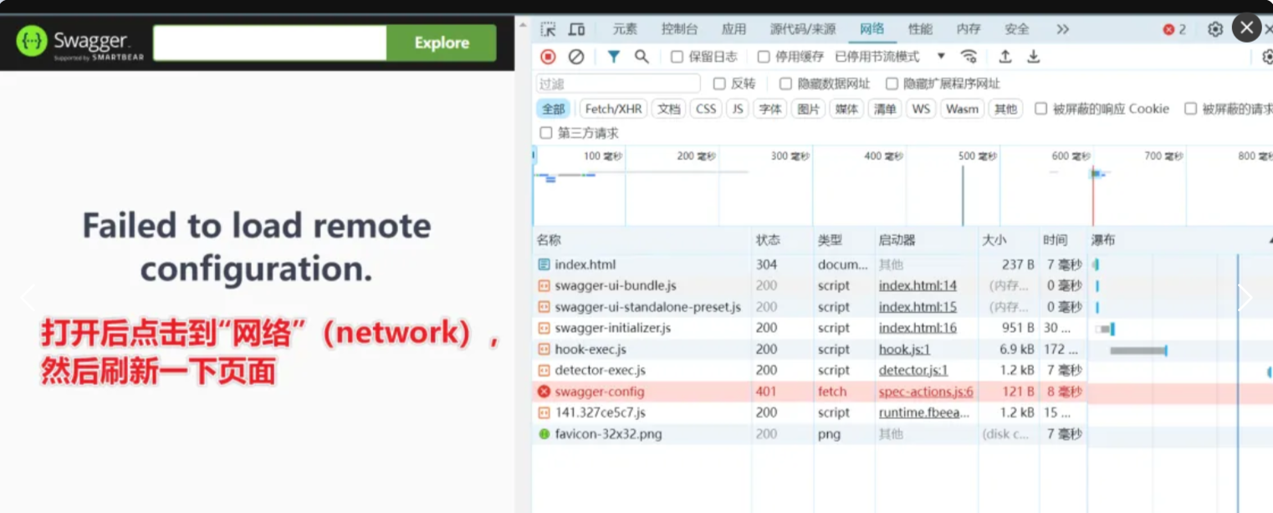Open DevTools settings gear icon

[1215, 29]
